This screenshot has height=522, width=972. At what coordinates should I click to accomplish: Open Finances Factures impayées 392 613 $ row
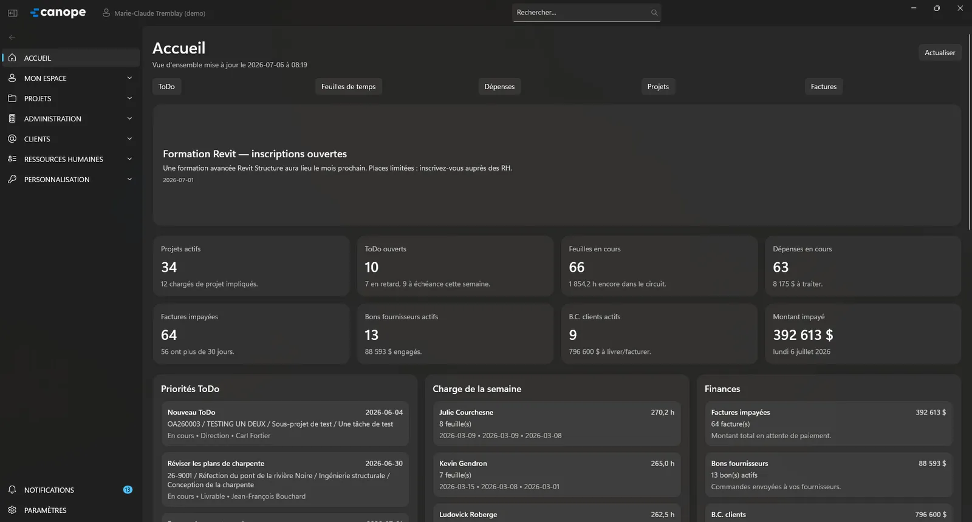point(829,424)
